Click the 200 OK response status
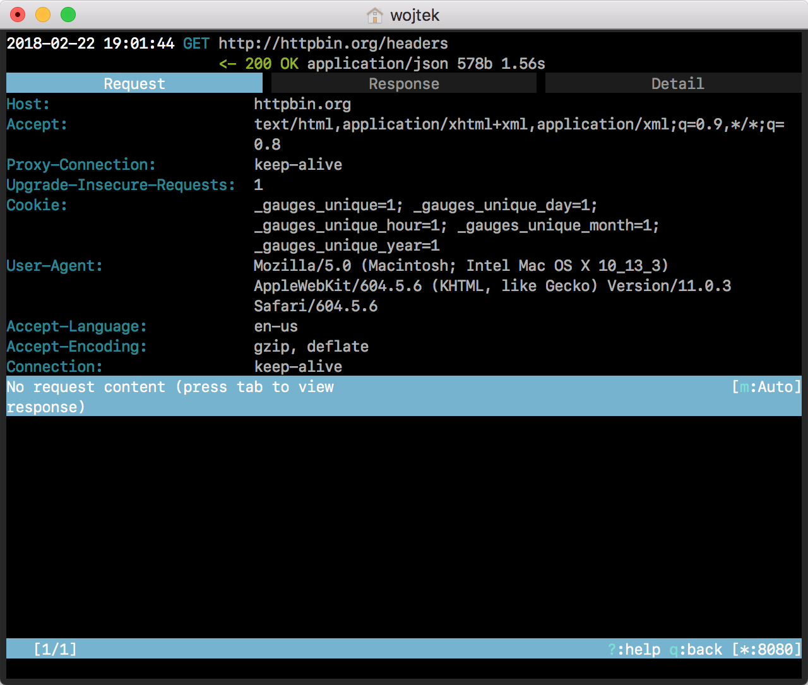 click(x=271, y=64)
